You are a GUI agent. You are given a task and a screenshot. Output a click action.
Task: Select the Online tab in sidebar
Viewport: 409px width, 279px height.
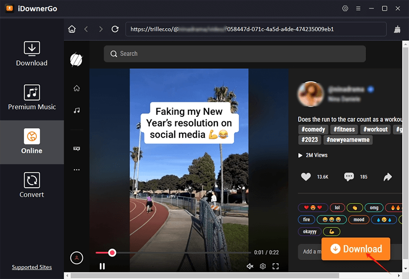point(32,142)
